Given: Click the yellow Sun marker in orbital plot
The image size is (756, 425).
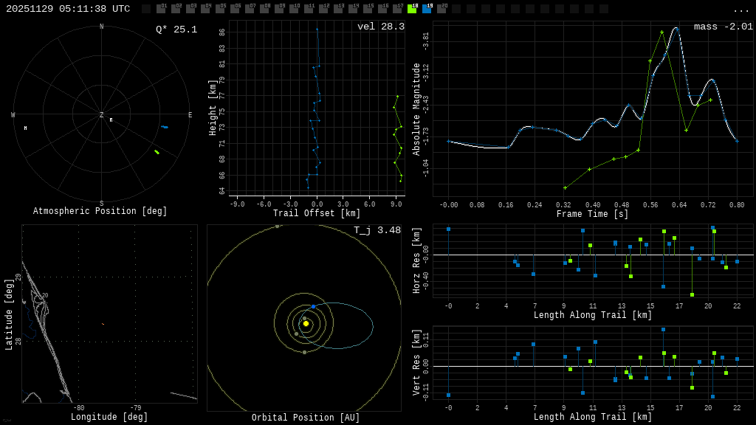Looking at the screenshot, I should coord(306,323).
